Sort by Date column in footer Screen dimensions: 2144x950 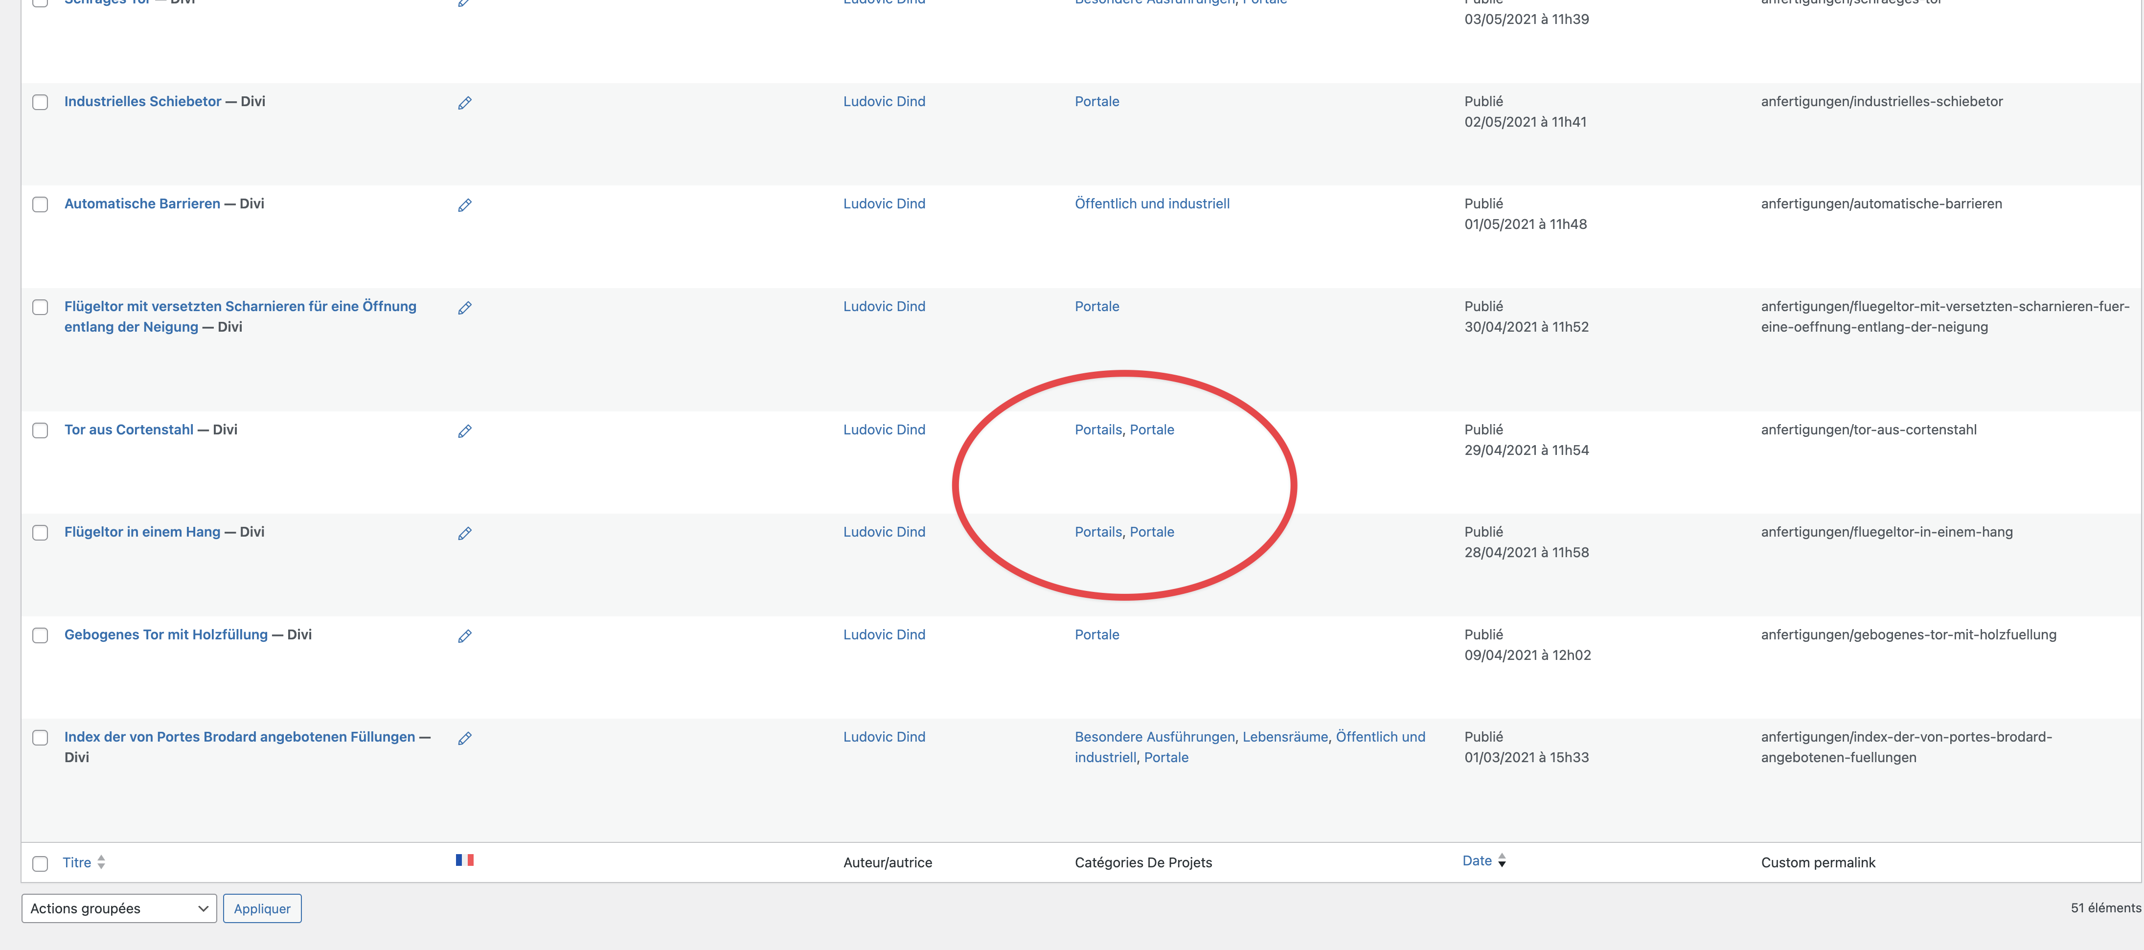click(1477, 861)
